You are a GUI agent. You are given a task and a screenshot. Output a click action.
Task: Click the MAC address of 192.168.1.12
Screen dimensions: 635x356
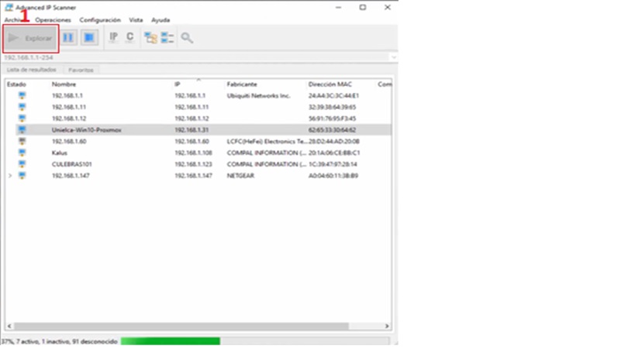(332, 118)
